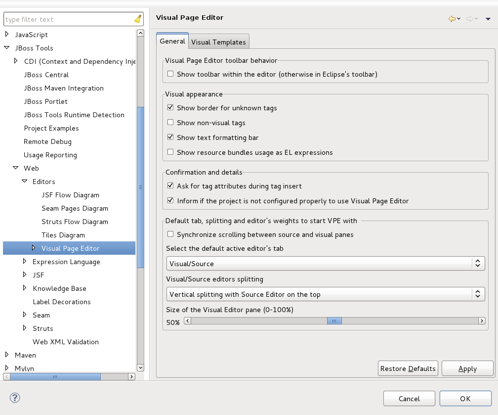Collapse the Web tree node
This screenshot has width=498, height=415.
(x=16, y=168)
